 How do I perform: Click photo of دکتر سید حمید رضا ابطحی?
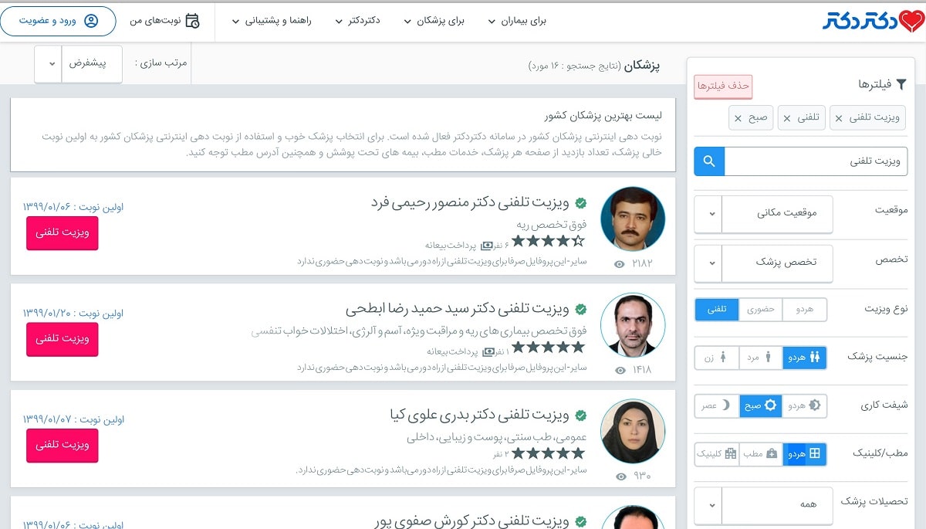pos(632,325)
